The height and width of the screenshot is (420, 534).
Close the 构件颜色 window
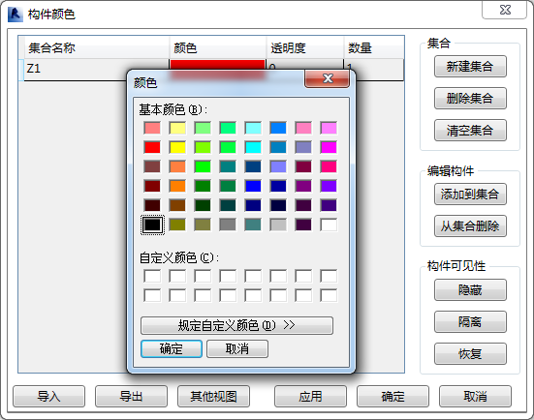[x=504, y=10]
